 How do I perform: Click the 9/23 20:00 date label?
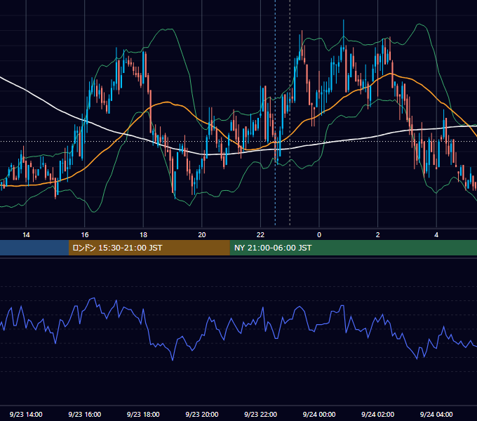click(202, 414)
